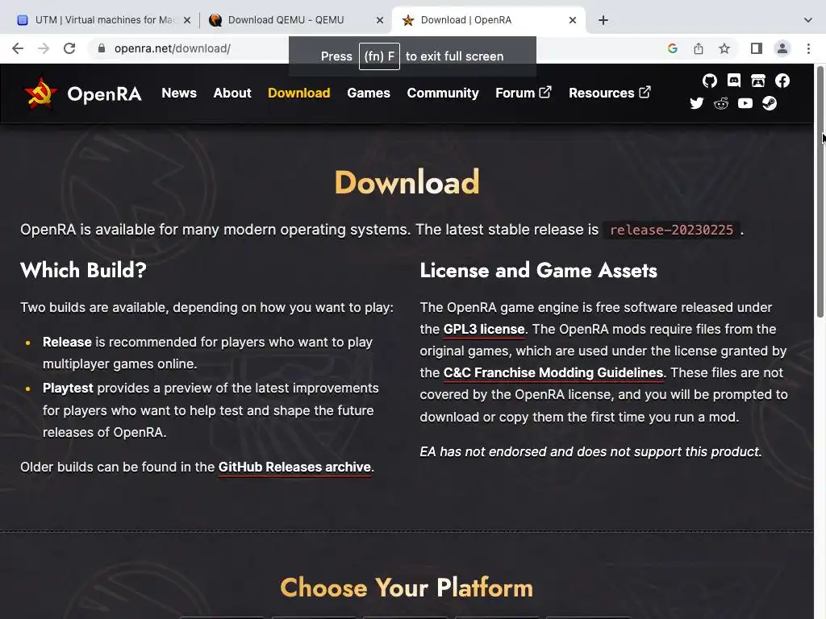Open C&C Franchise Modding Guidelines link

pos(553,372)
